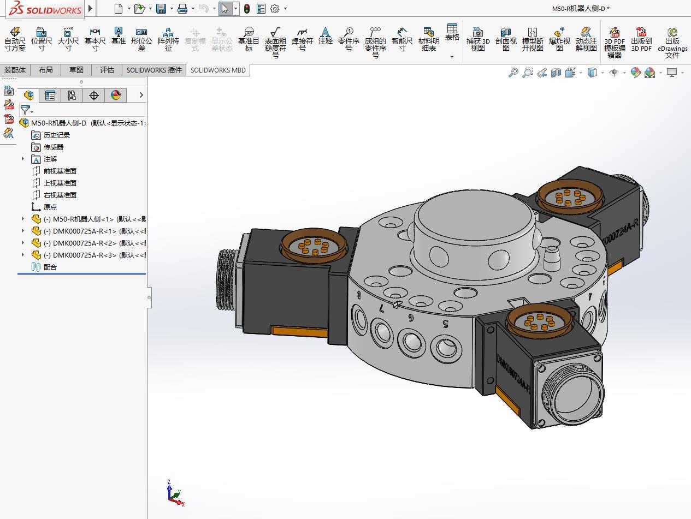Switch to the 草图 tab

[x=76, y=70]
